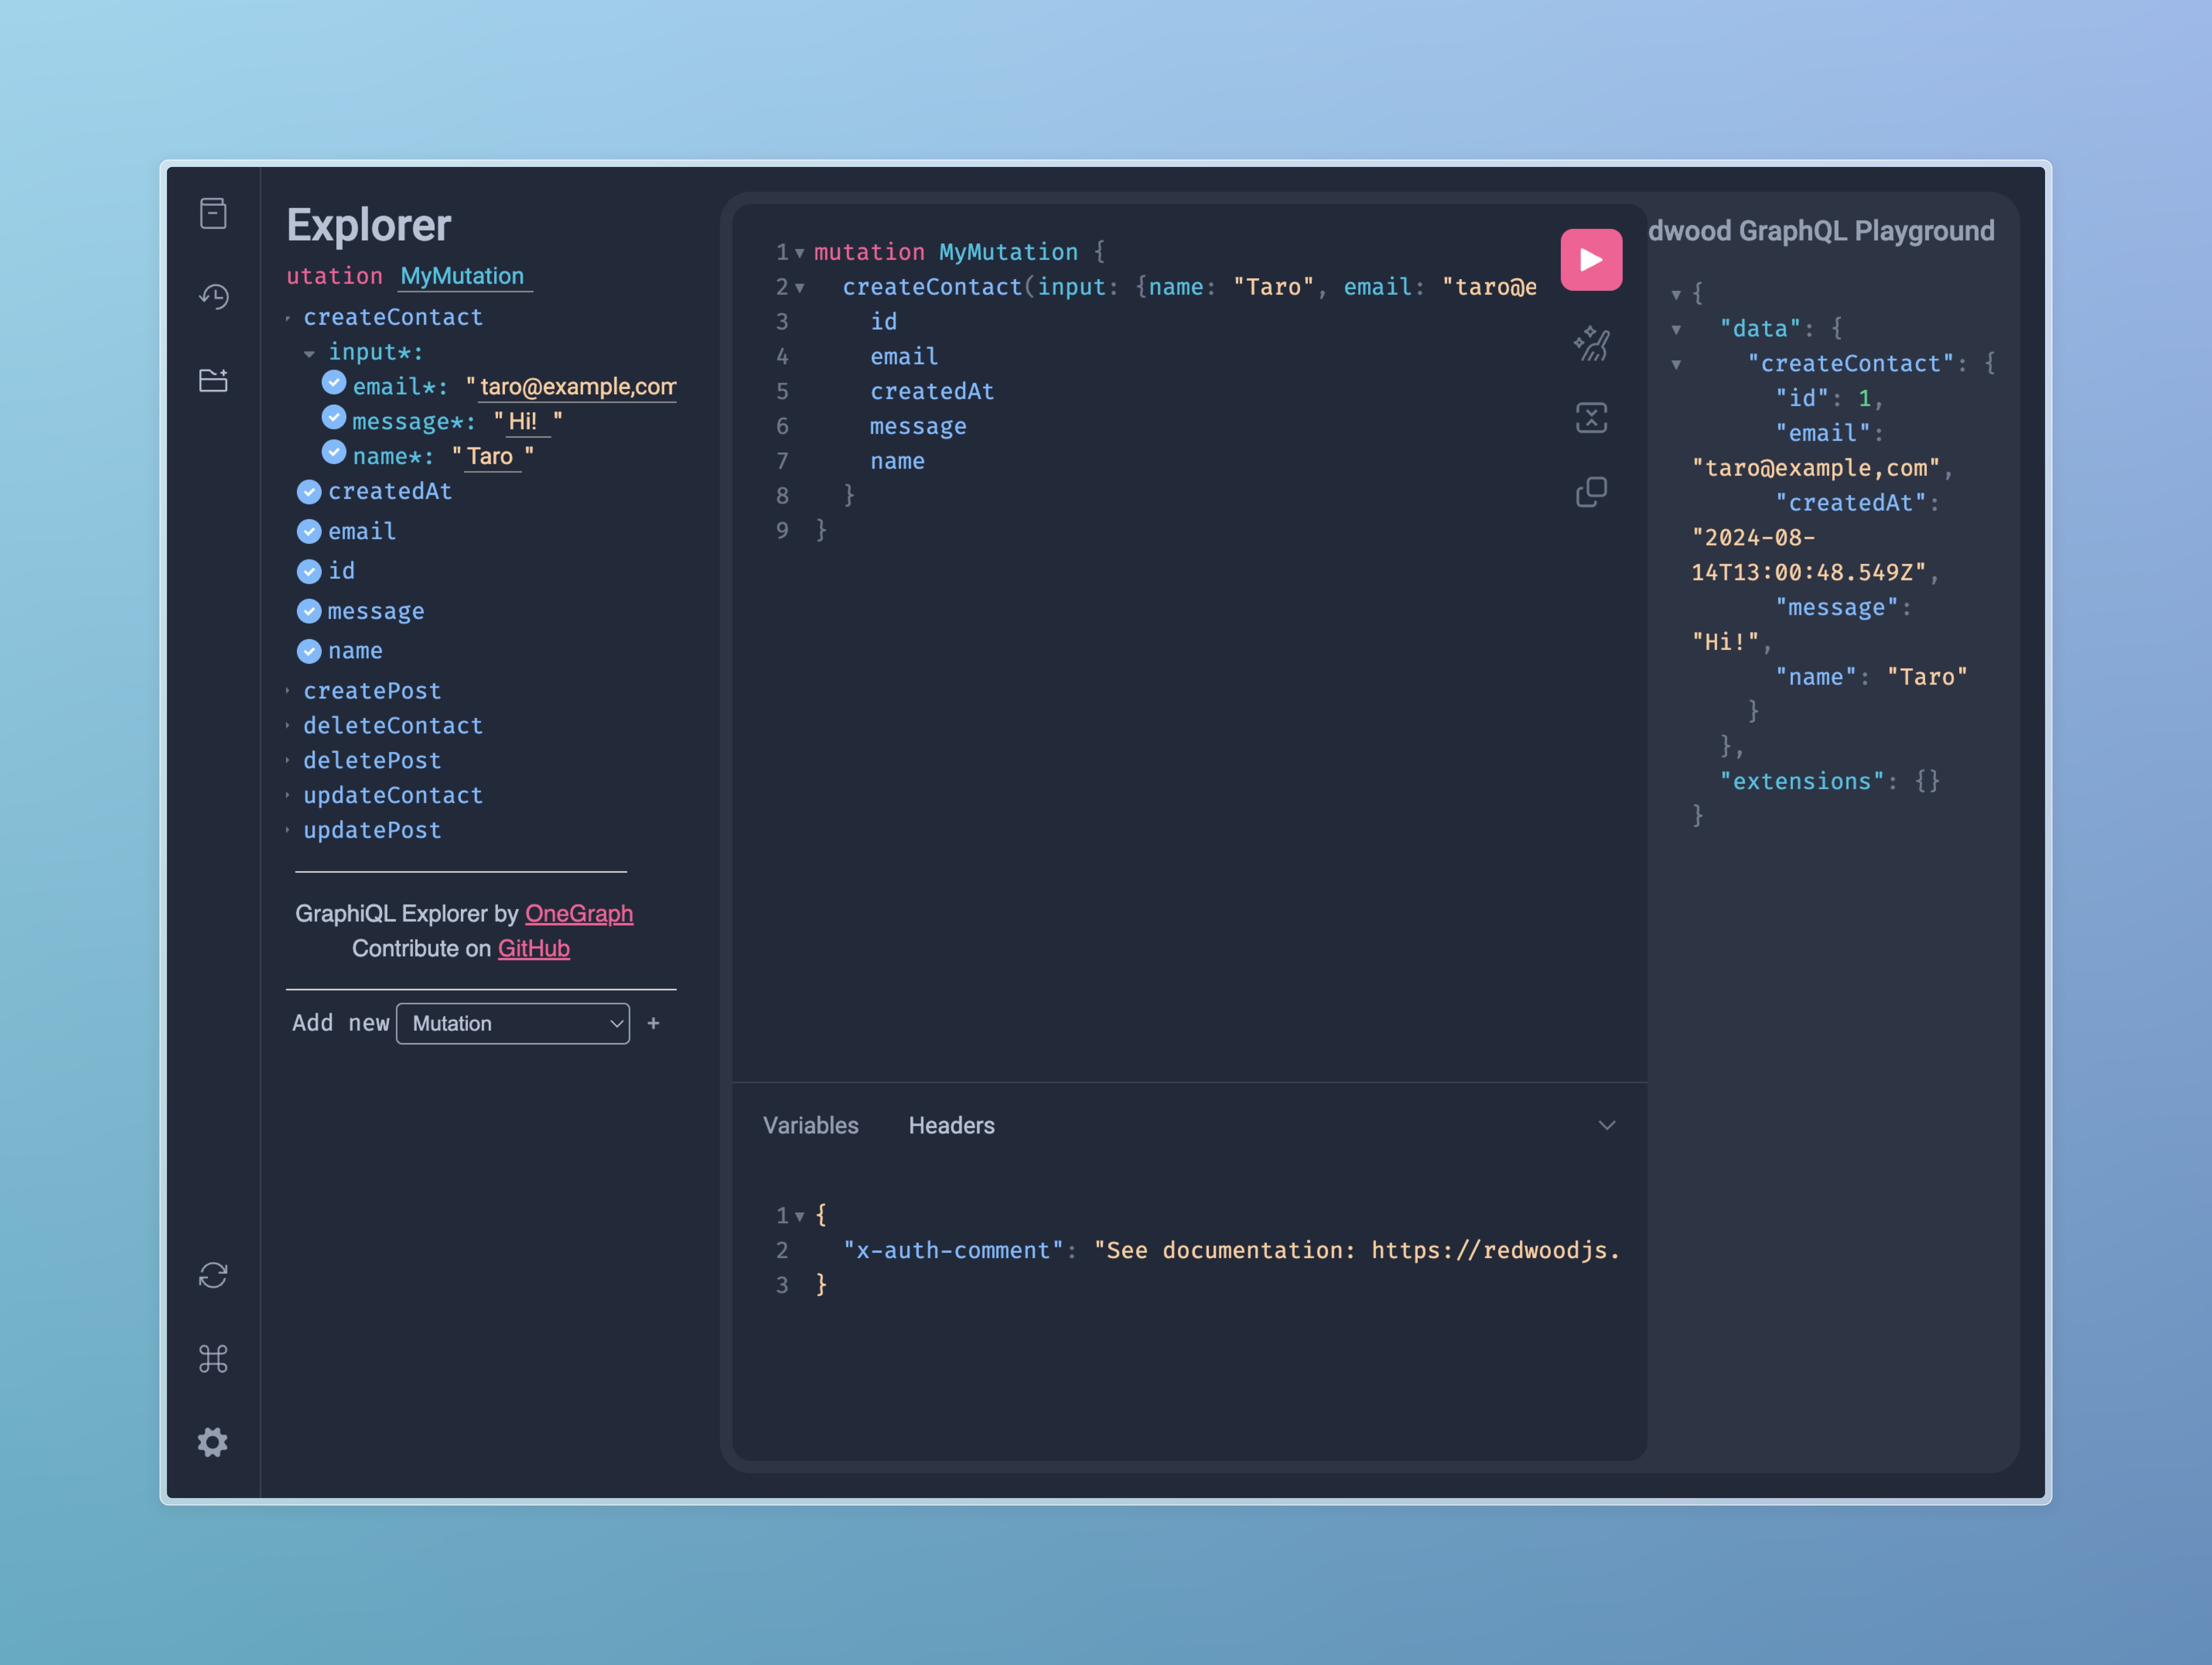This screenshot has width=2212, height=1665.
Task: Open the settings gear dialog
Action: coord(213,1442)
